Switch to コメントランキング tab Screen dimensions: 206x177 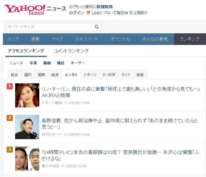point(71,51)
